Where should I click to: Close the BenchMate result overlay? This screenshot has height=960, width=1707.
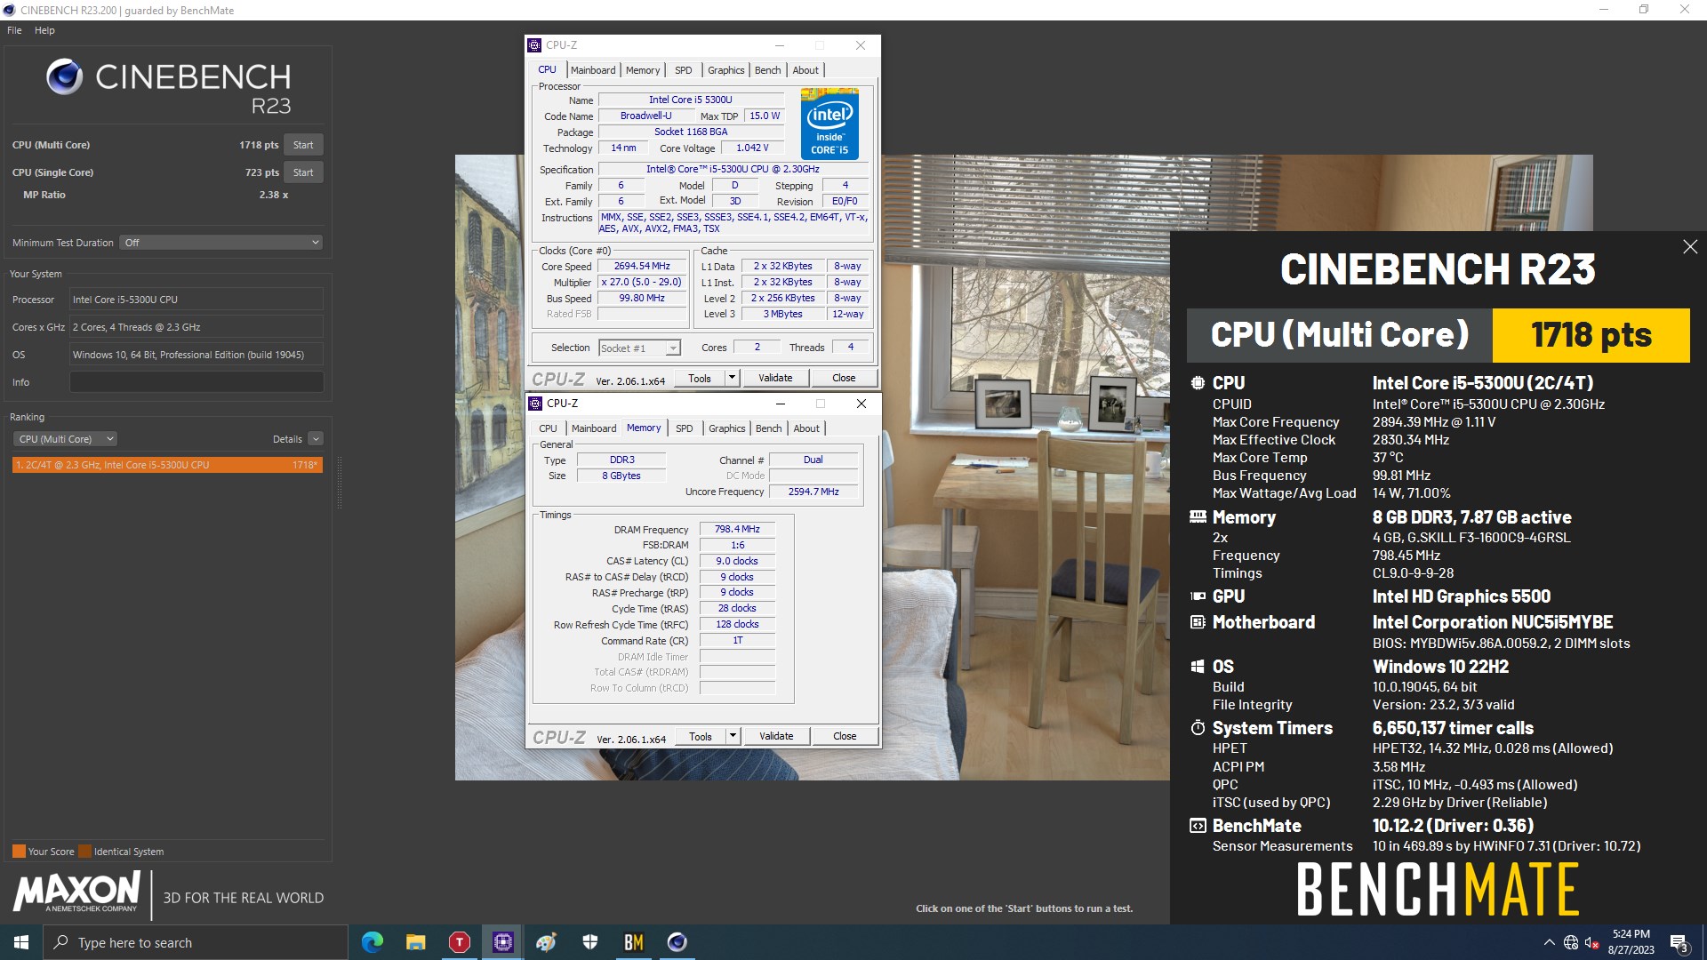click(x=1690, y=247)
